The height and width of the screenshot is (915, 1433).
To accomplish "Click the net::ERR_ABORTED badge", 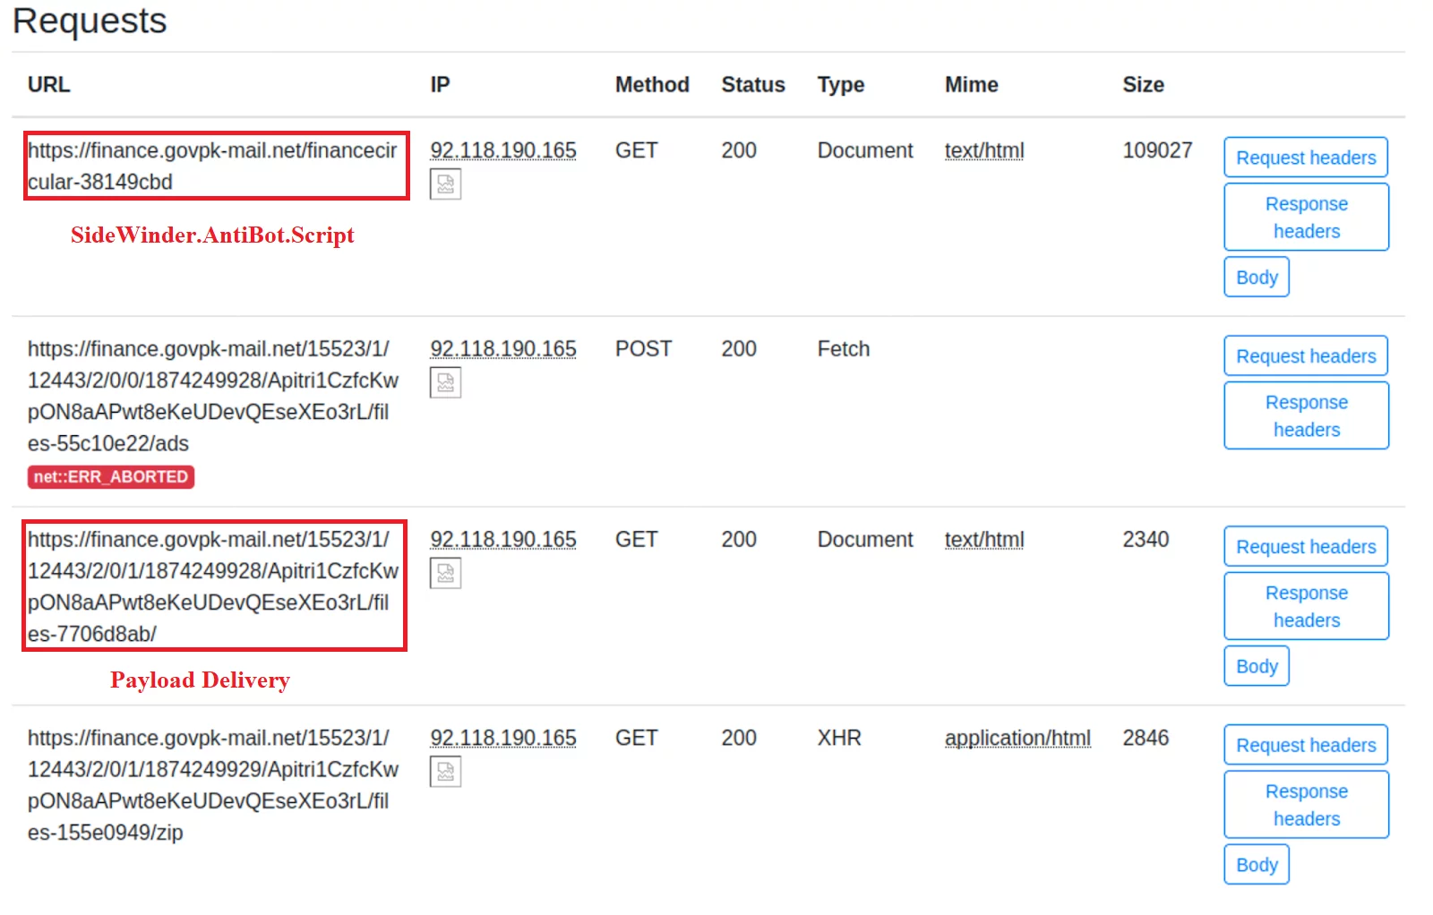I will [x=111, y=477].
